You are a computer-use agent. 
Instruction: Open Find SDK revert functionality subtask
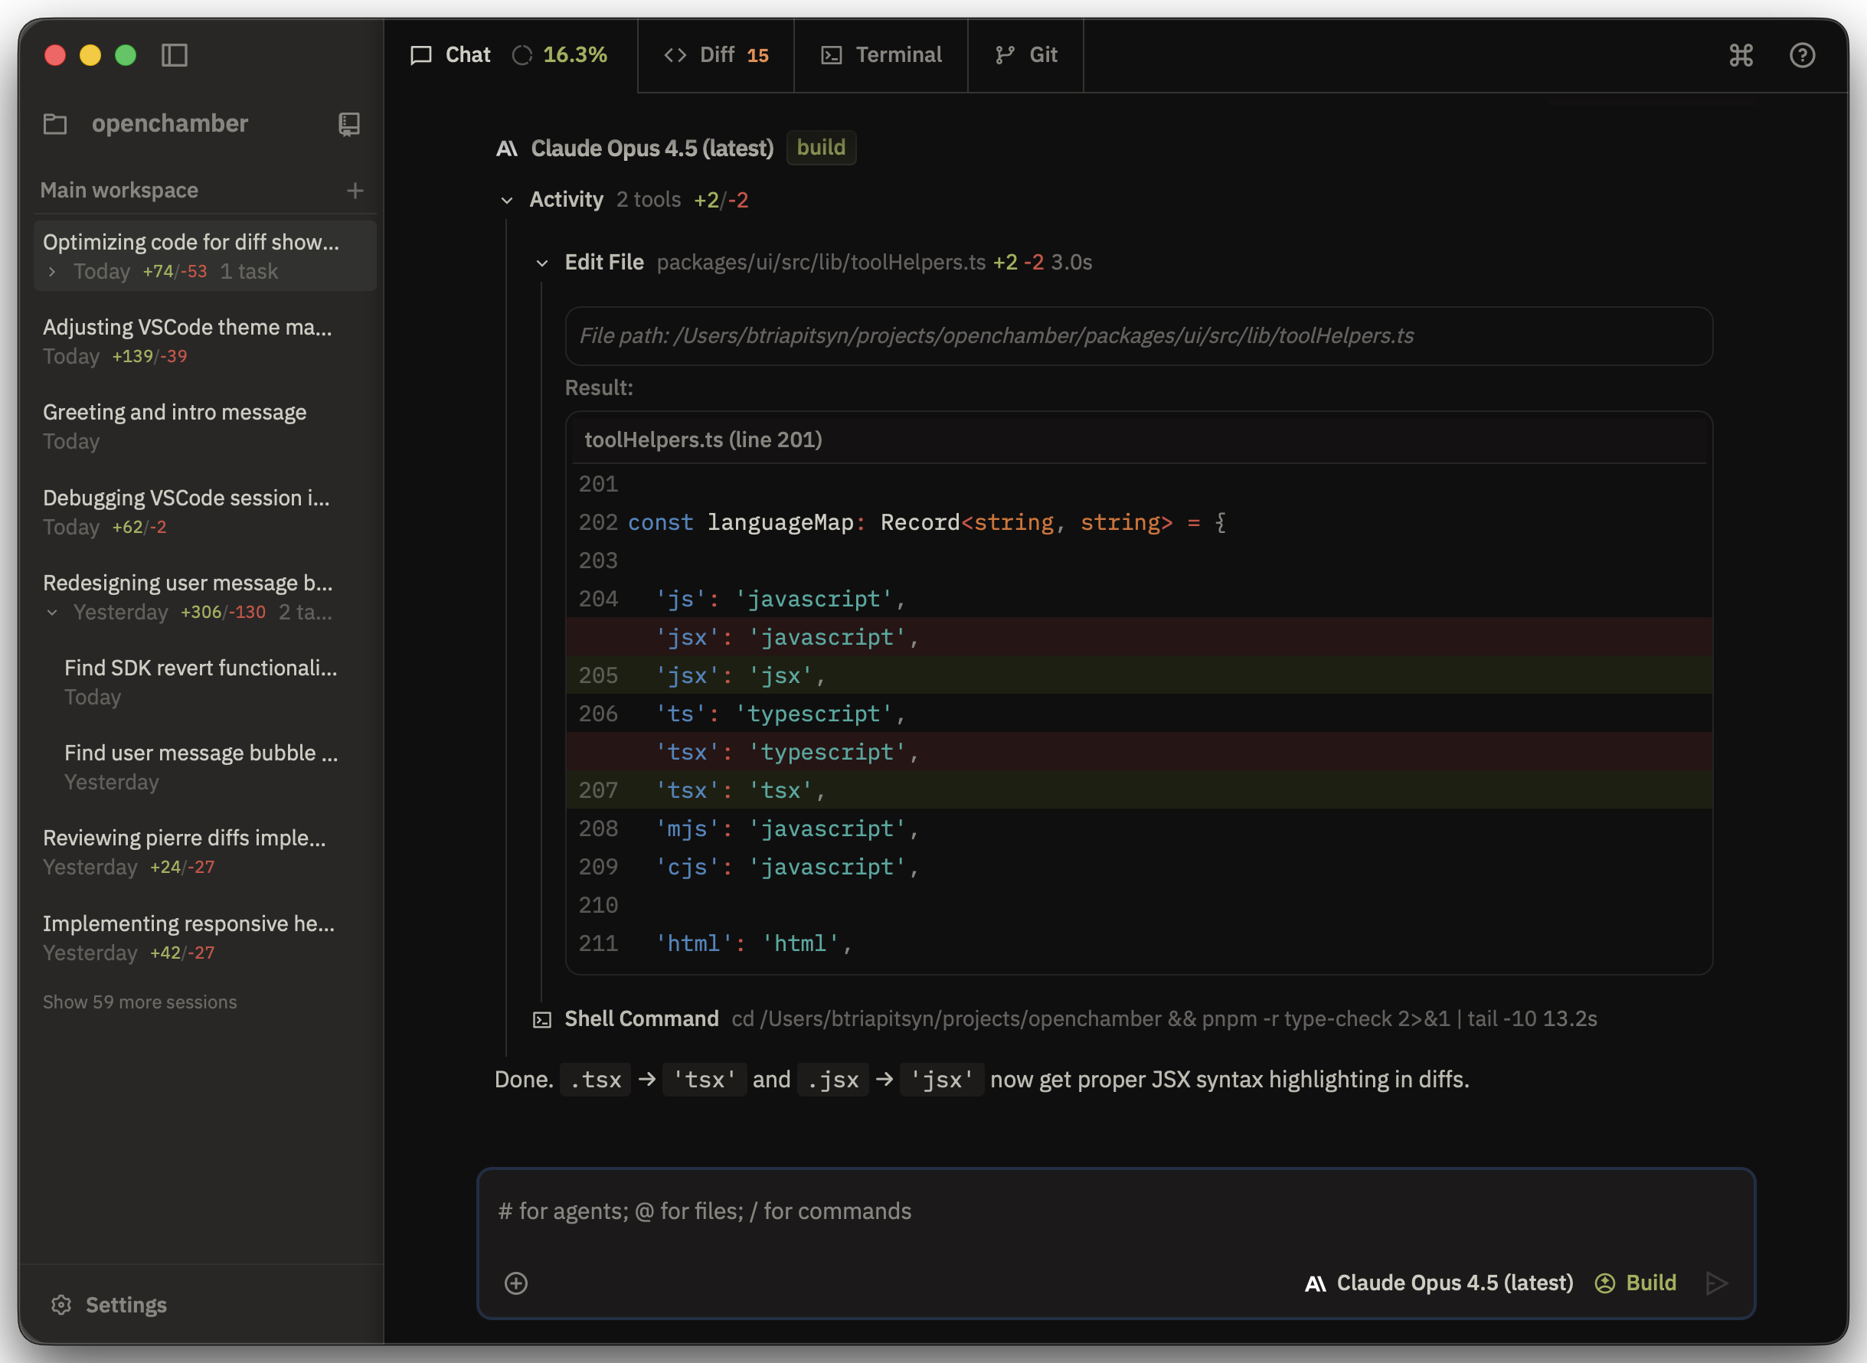(x=204, y=681)
